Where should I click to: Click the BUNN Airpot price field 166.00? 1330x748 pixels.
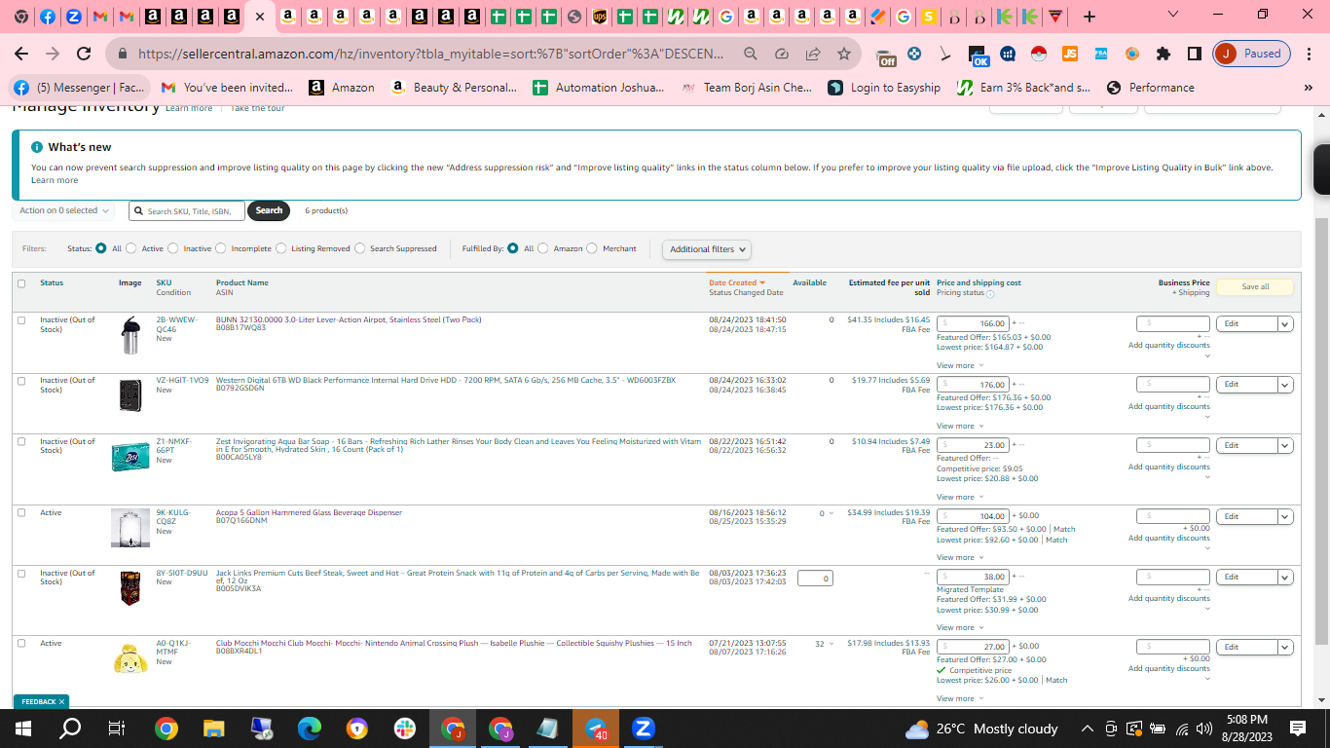[x=972, y=323]
